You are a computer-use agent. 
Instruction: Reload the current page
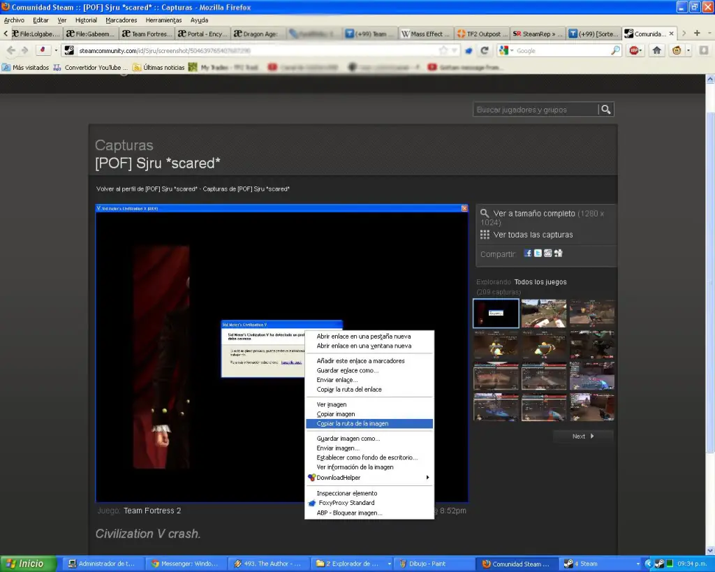pyautogui.click(x=485, y=50)
